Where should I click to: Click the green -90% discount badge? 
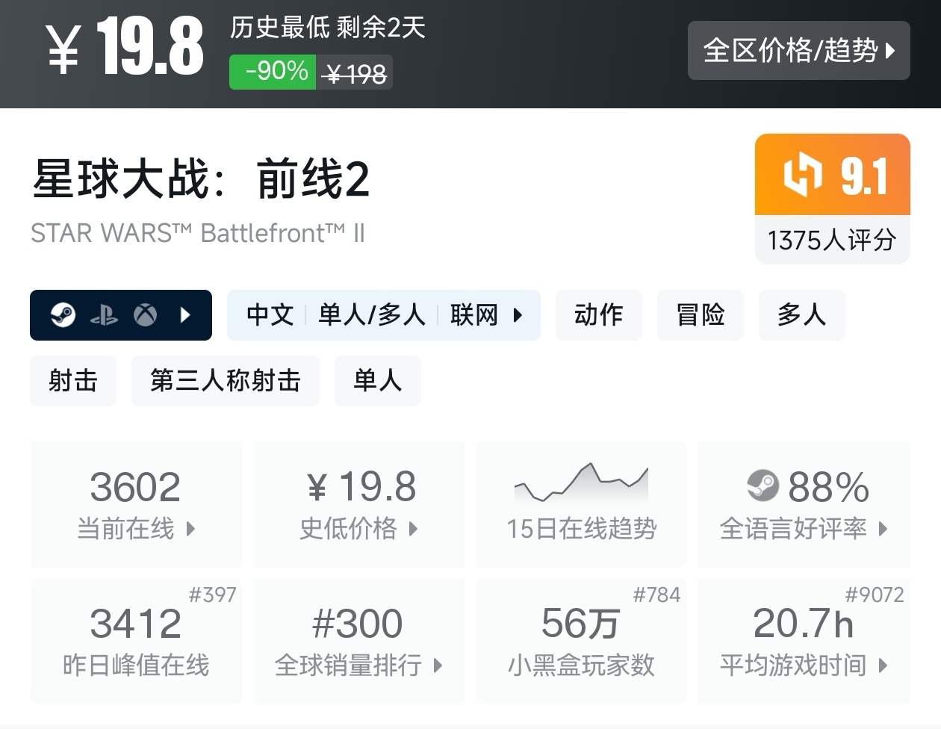click(273, 72)
